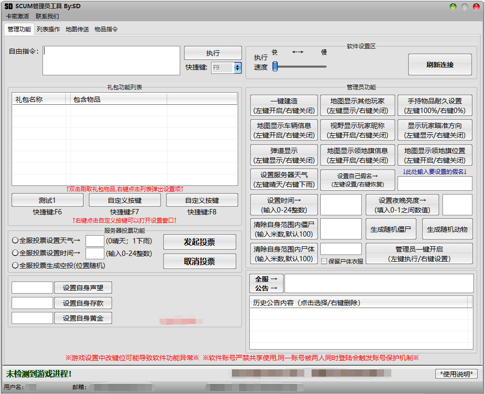Click the 取消投票 button
The width and height of the screenshot is (485, 394).
pos(200,261)
